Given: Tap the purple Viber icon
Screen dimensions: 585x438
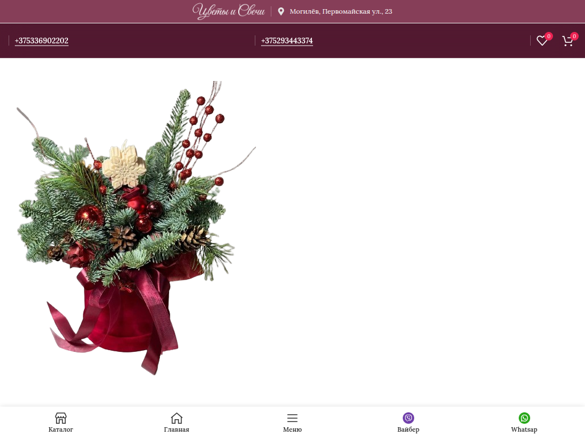Looking at the screenshot, I should [408, 418].
